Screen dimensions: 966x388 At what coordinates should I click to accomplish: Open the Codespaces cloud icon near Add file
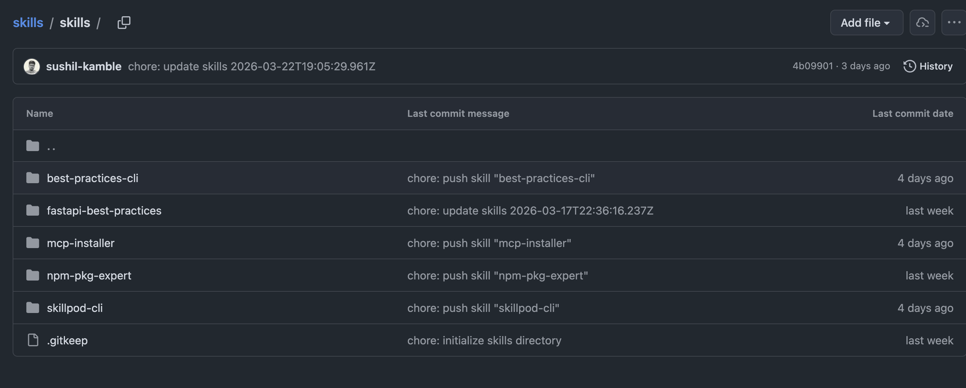pos(922,23)
